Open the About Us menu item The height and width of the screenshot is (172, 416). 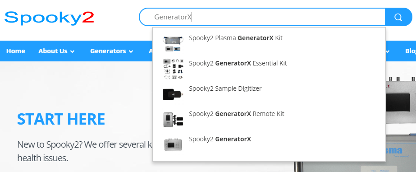coord(53,51)
